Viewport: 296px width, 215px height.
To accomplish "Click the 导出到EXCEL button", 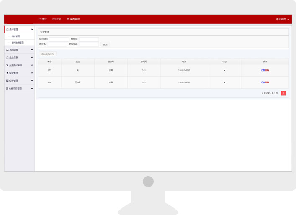I will click(47, 54).
